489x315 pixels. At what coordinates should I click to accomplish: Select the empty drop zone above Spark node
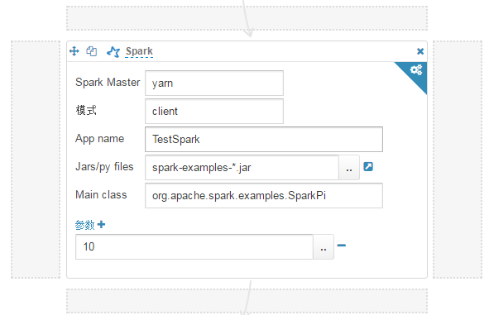[x=247, y=18]
